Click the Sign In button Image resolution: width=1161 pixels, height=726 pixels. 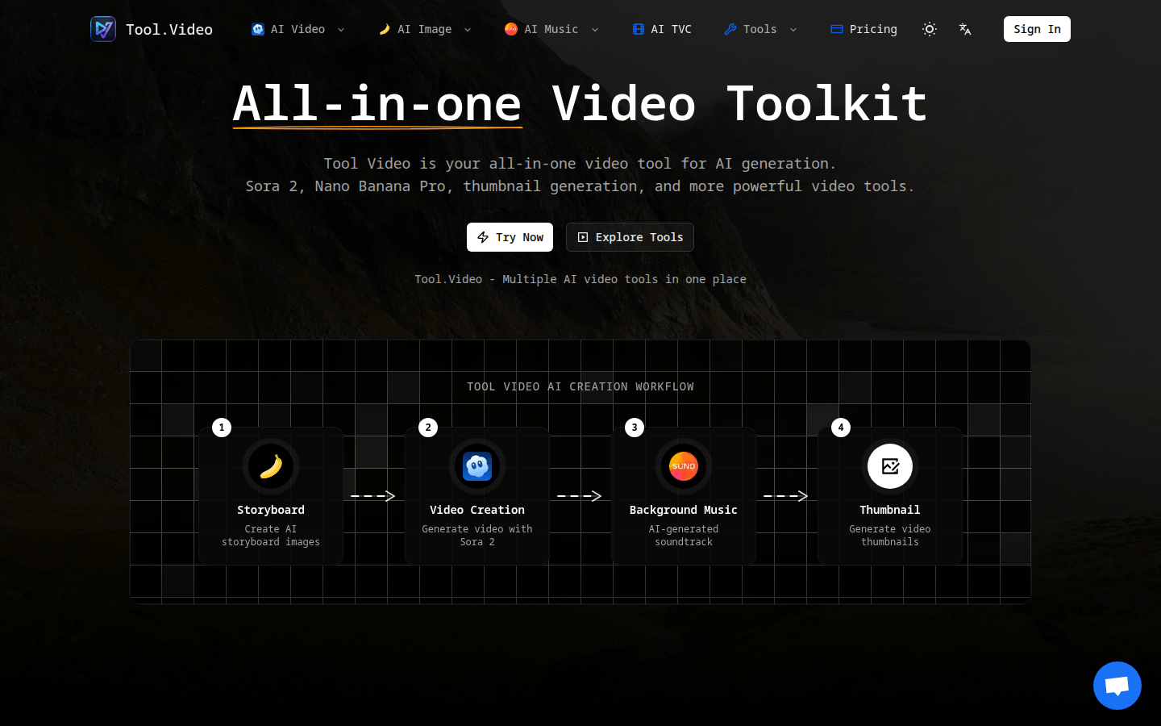point(1037,29)
